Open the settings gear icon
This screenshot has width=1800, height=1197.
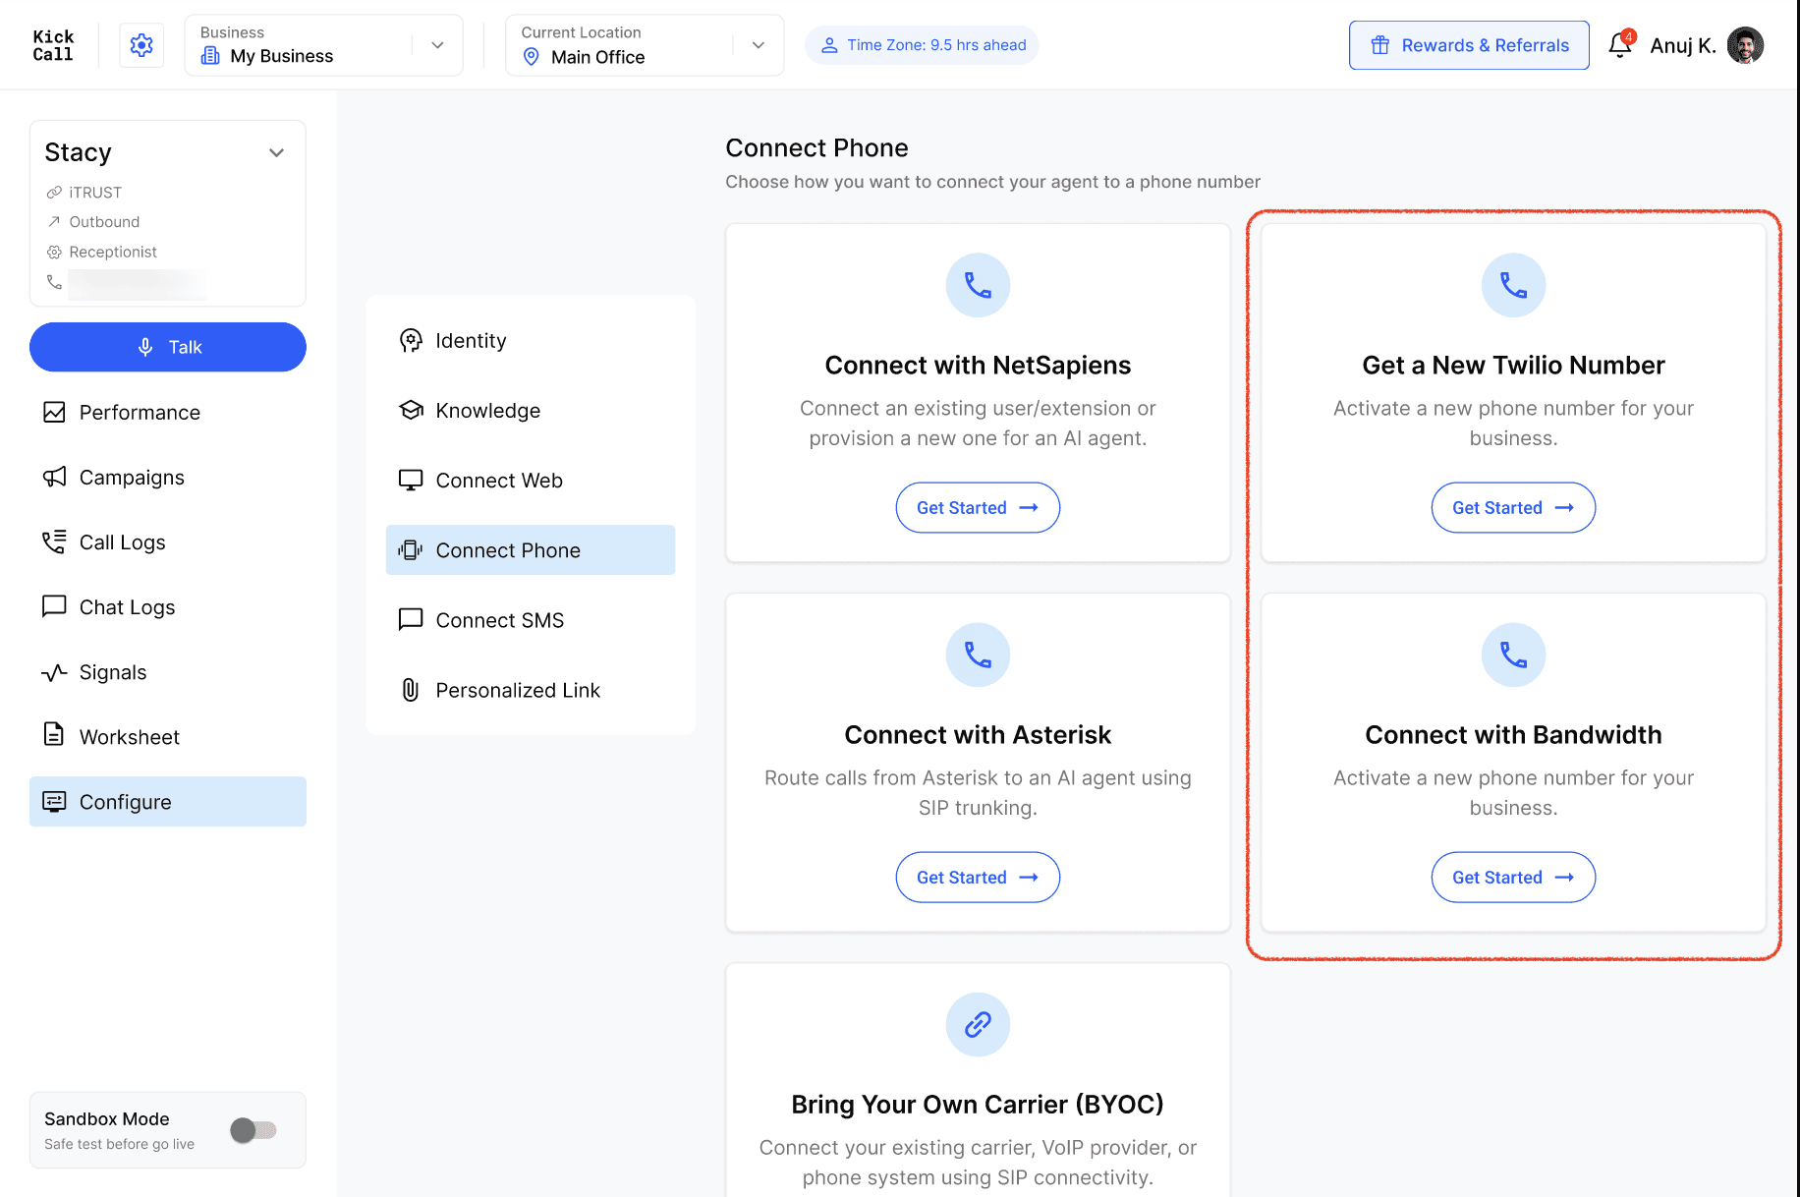[141, 45]
